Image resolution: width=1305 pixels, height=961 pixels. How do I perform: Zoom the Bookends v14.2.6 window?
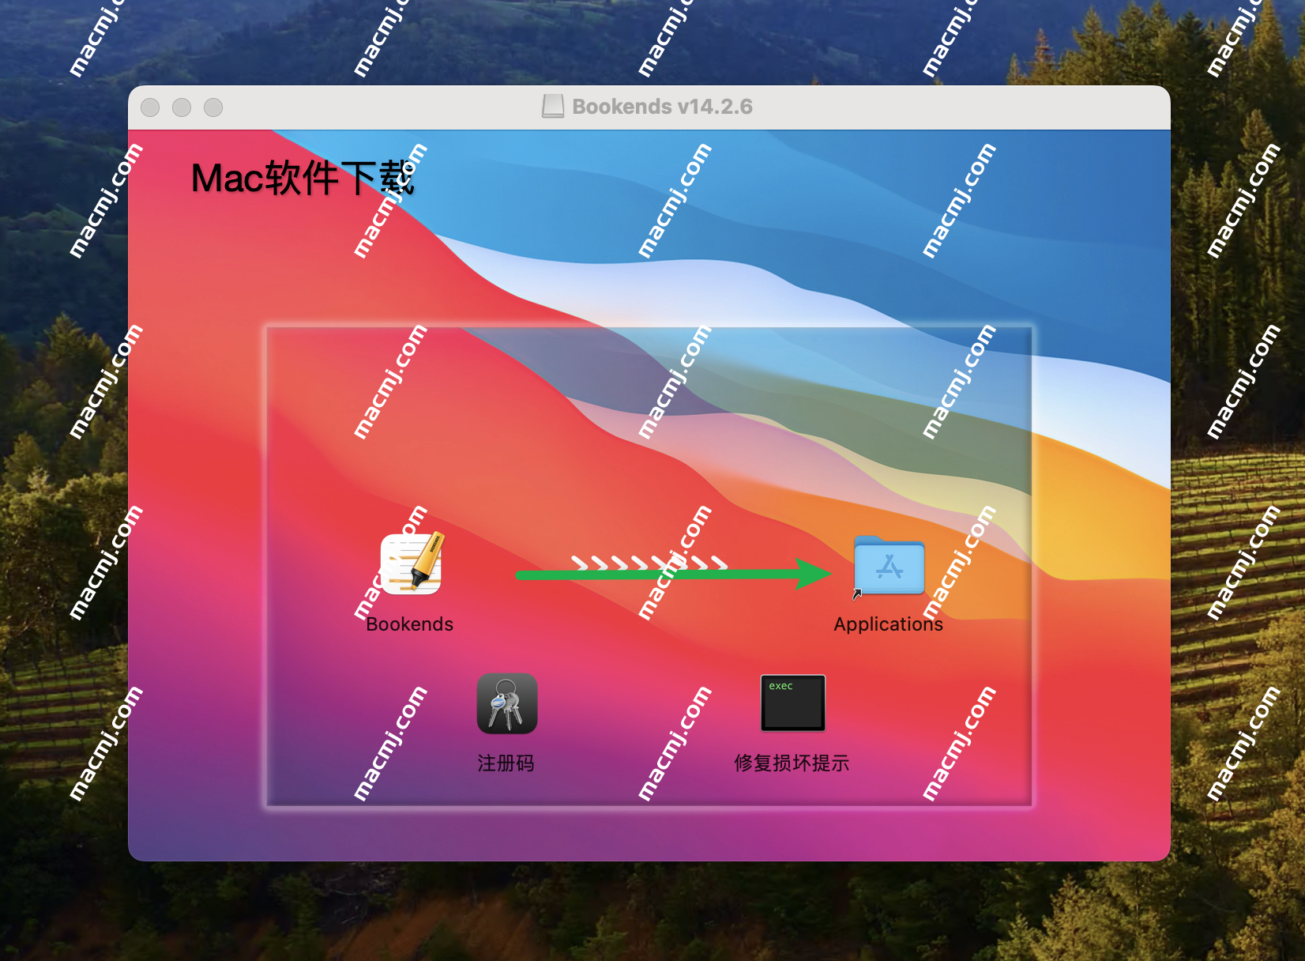tap(213, 107)
